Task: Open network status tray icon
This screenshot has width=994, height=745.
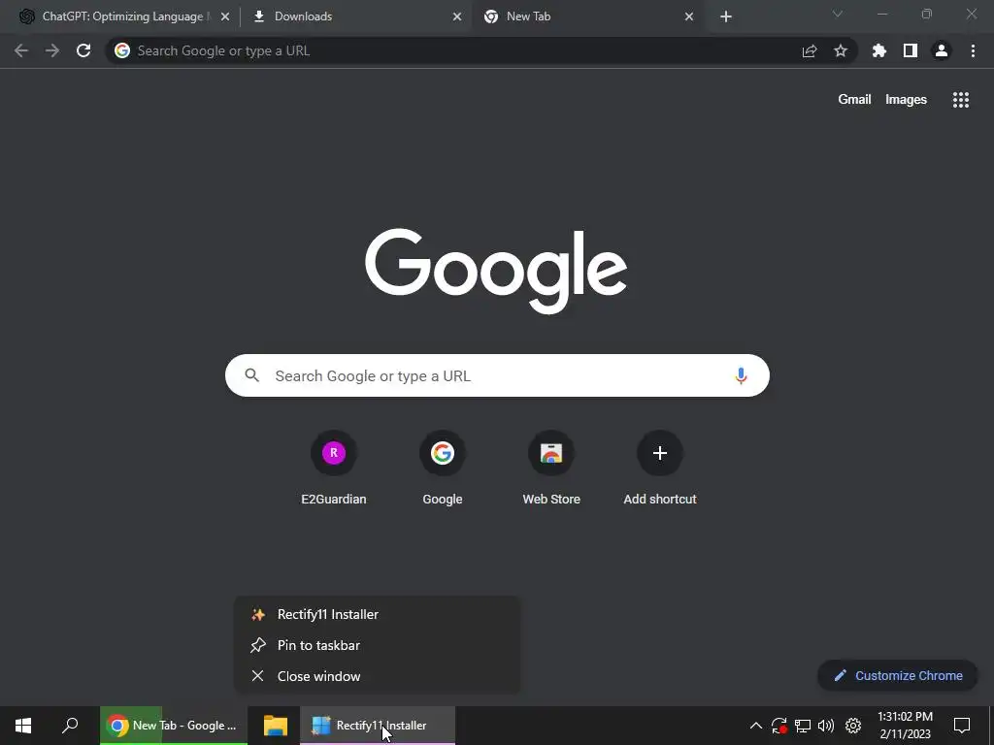Action: pyautogui.click(x=803, y=726)
